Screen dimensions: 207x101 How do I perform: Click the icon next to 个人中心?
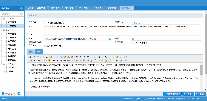19,94
